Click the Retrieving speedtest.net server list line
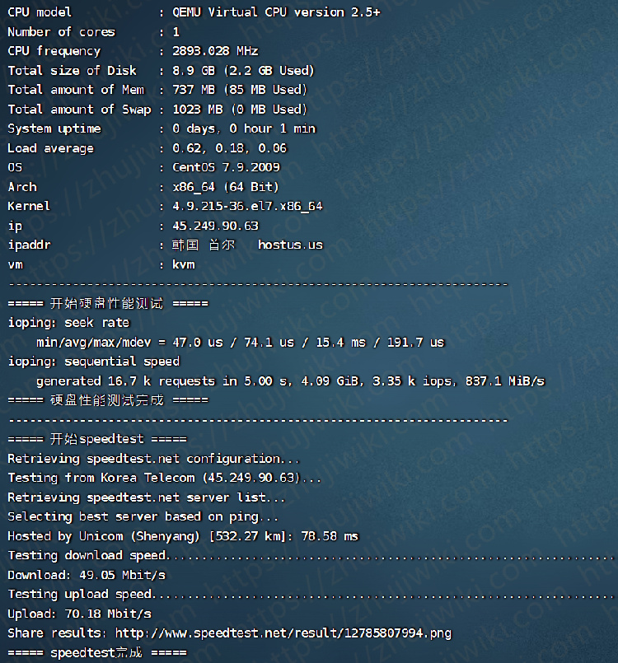 point(147,497)
